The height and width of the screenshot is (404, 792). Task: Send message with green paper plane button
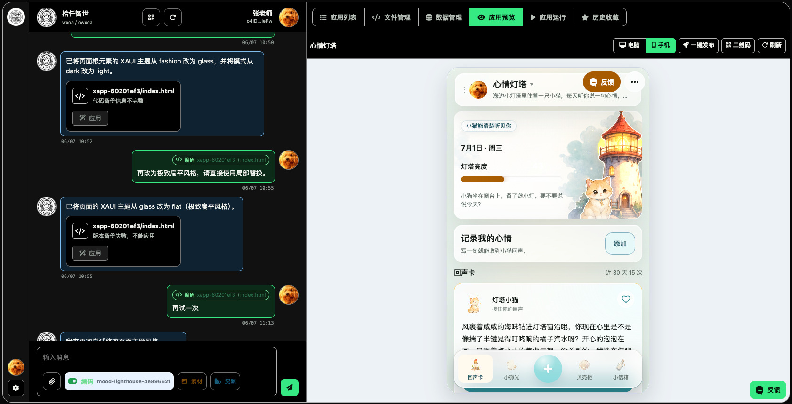(x=290, y=388)
